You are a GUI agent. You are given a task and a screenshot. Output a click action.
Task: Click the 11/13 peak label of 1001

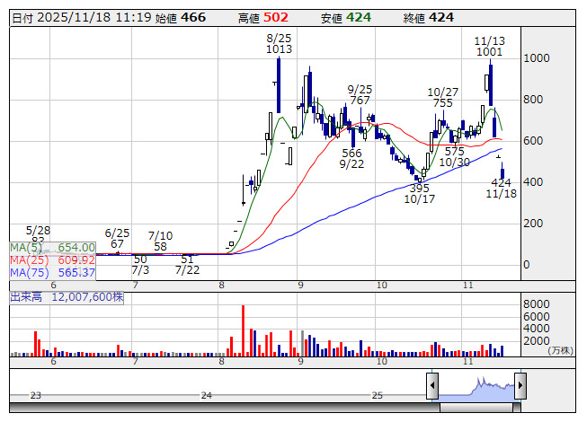pos(489,46)
